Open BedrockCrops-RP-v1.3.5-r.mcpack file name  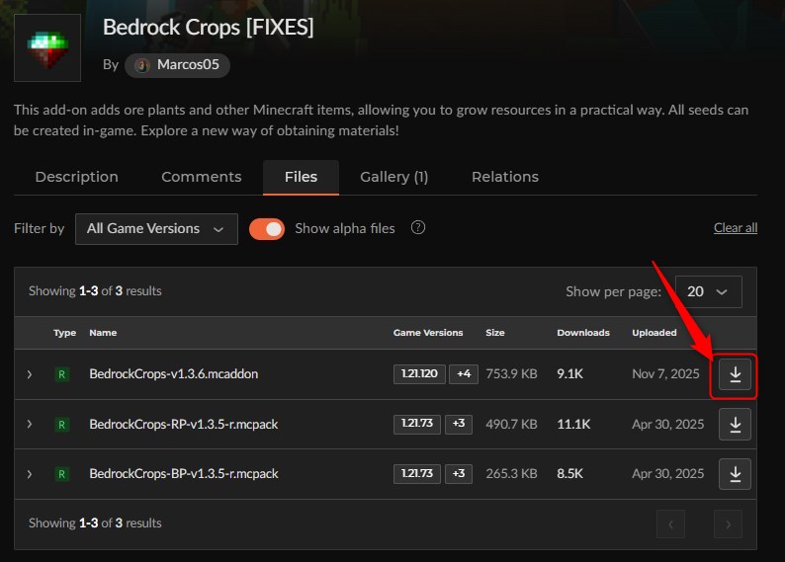tap(184, 425)
